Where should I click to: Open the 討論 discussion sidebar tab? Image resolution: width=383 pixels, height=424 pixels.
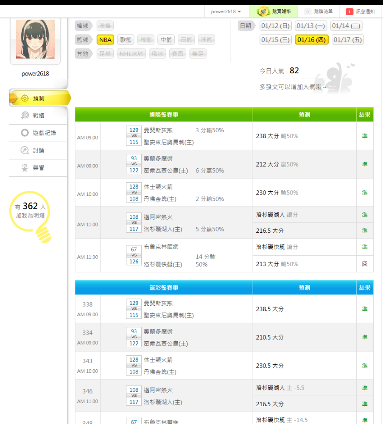coord(38,151)
